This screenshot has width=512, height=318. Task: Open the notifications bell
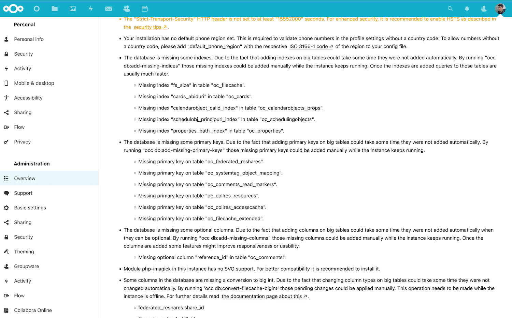click(x=467, y=9)
